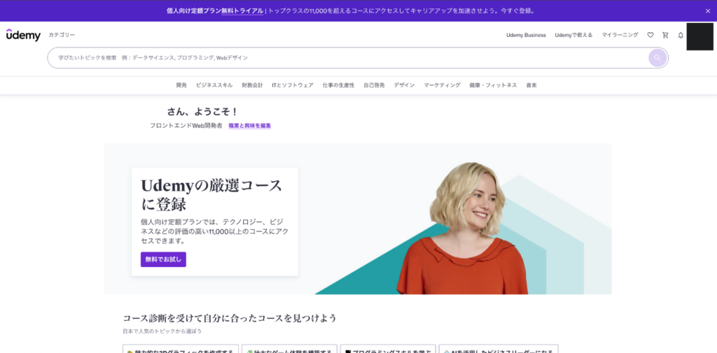Select マーケティング category
This screenshot has height=353, width=717.
[x=443, y=85]
